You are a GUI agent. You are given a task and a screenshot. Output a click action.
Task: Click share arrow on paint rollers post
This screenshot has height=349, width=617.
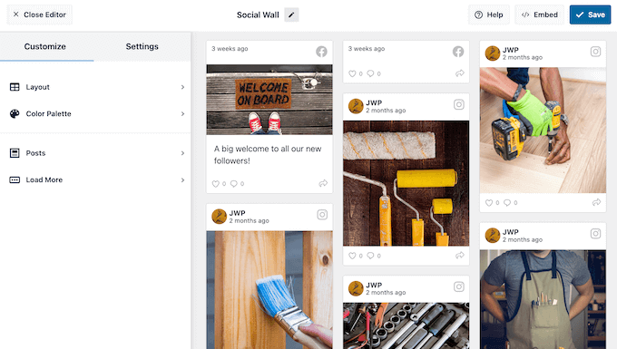460,256
